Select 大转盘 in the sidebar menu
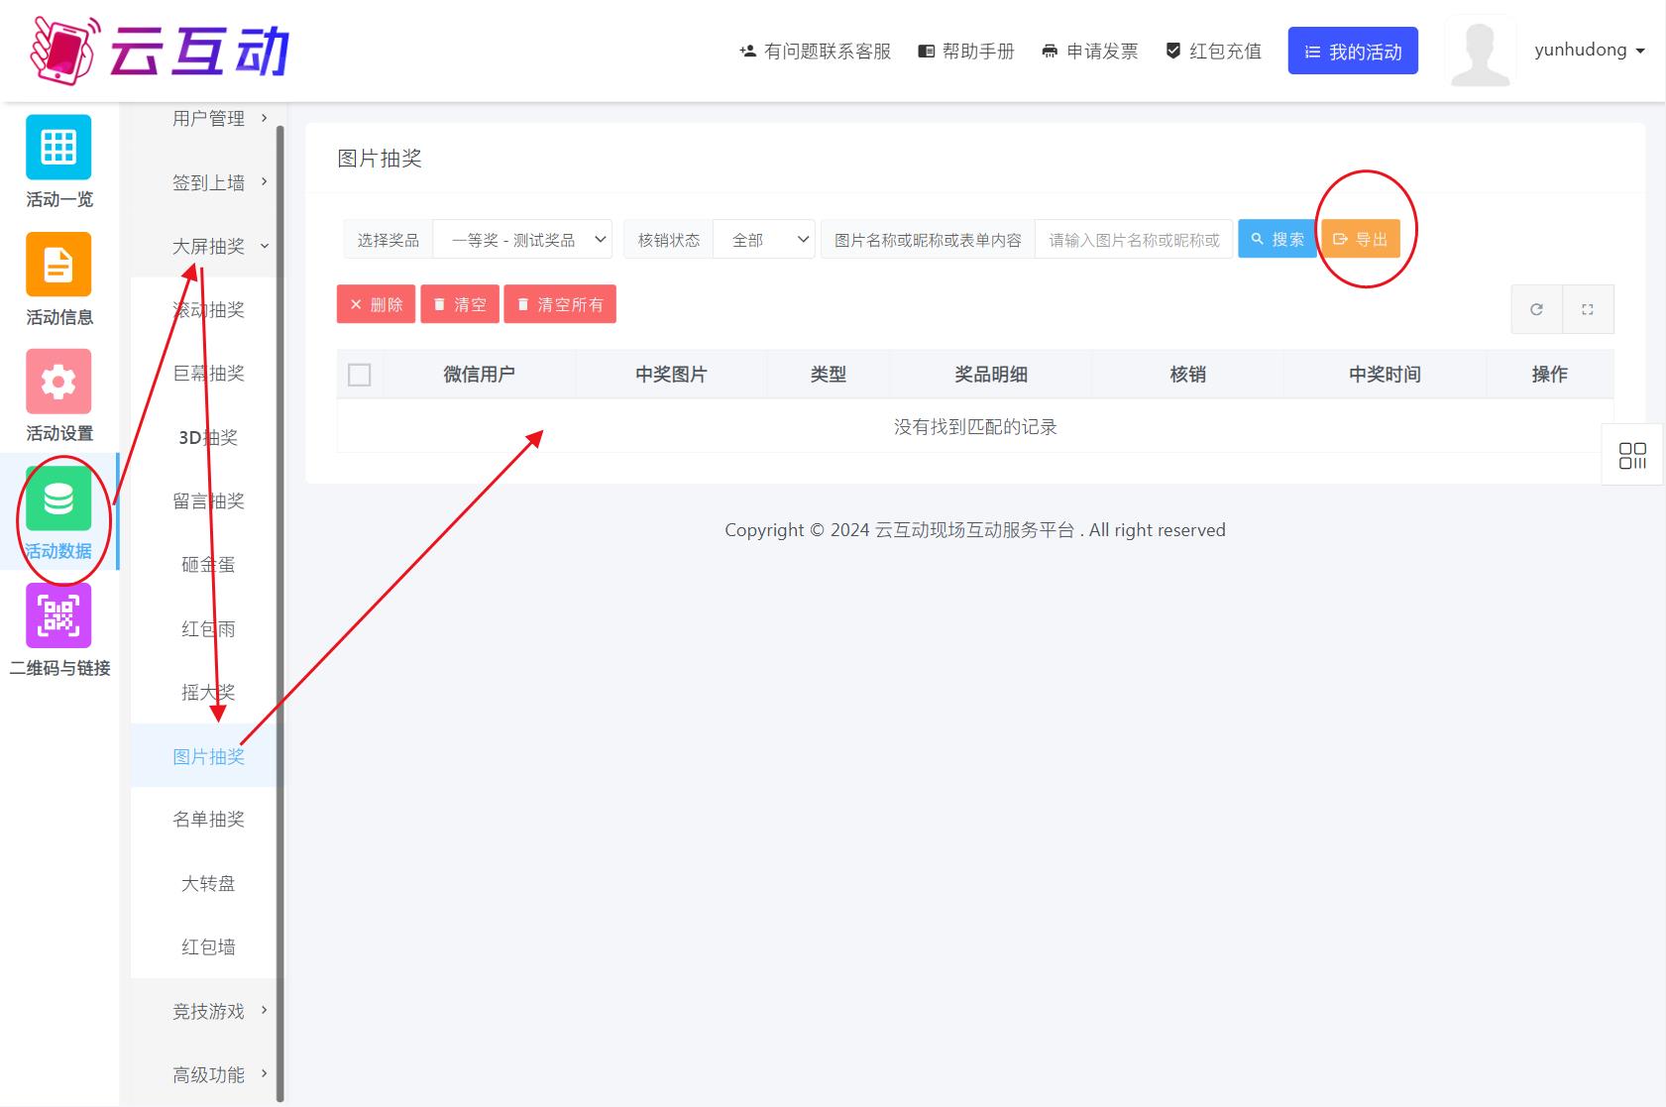The width and height of the screenshot is (1666, 1107). tap(208, 883)
